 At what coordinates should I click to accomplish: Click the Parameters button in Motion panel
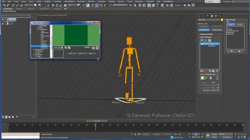click(204, 30)
